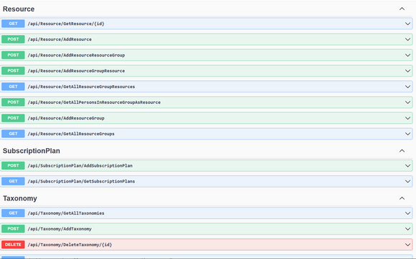This screenshot has width=416, height=259.
Task: Select path /api/Taxonomy/AddTaxonomy
Action: pyautogui.click(x=60, y=229)
